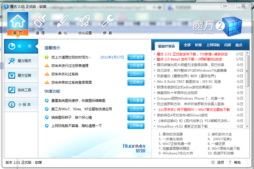This screenshot has width=254, height=169.
Task: Click the 版本 2.01 正式版 status text
Action: click(24, 162)
